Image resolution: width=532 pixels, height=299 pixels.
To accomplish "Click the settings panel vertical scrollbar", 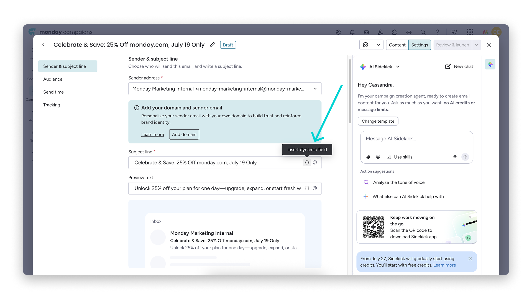I will pyautogui.click(x=350, y=91).
